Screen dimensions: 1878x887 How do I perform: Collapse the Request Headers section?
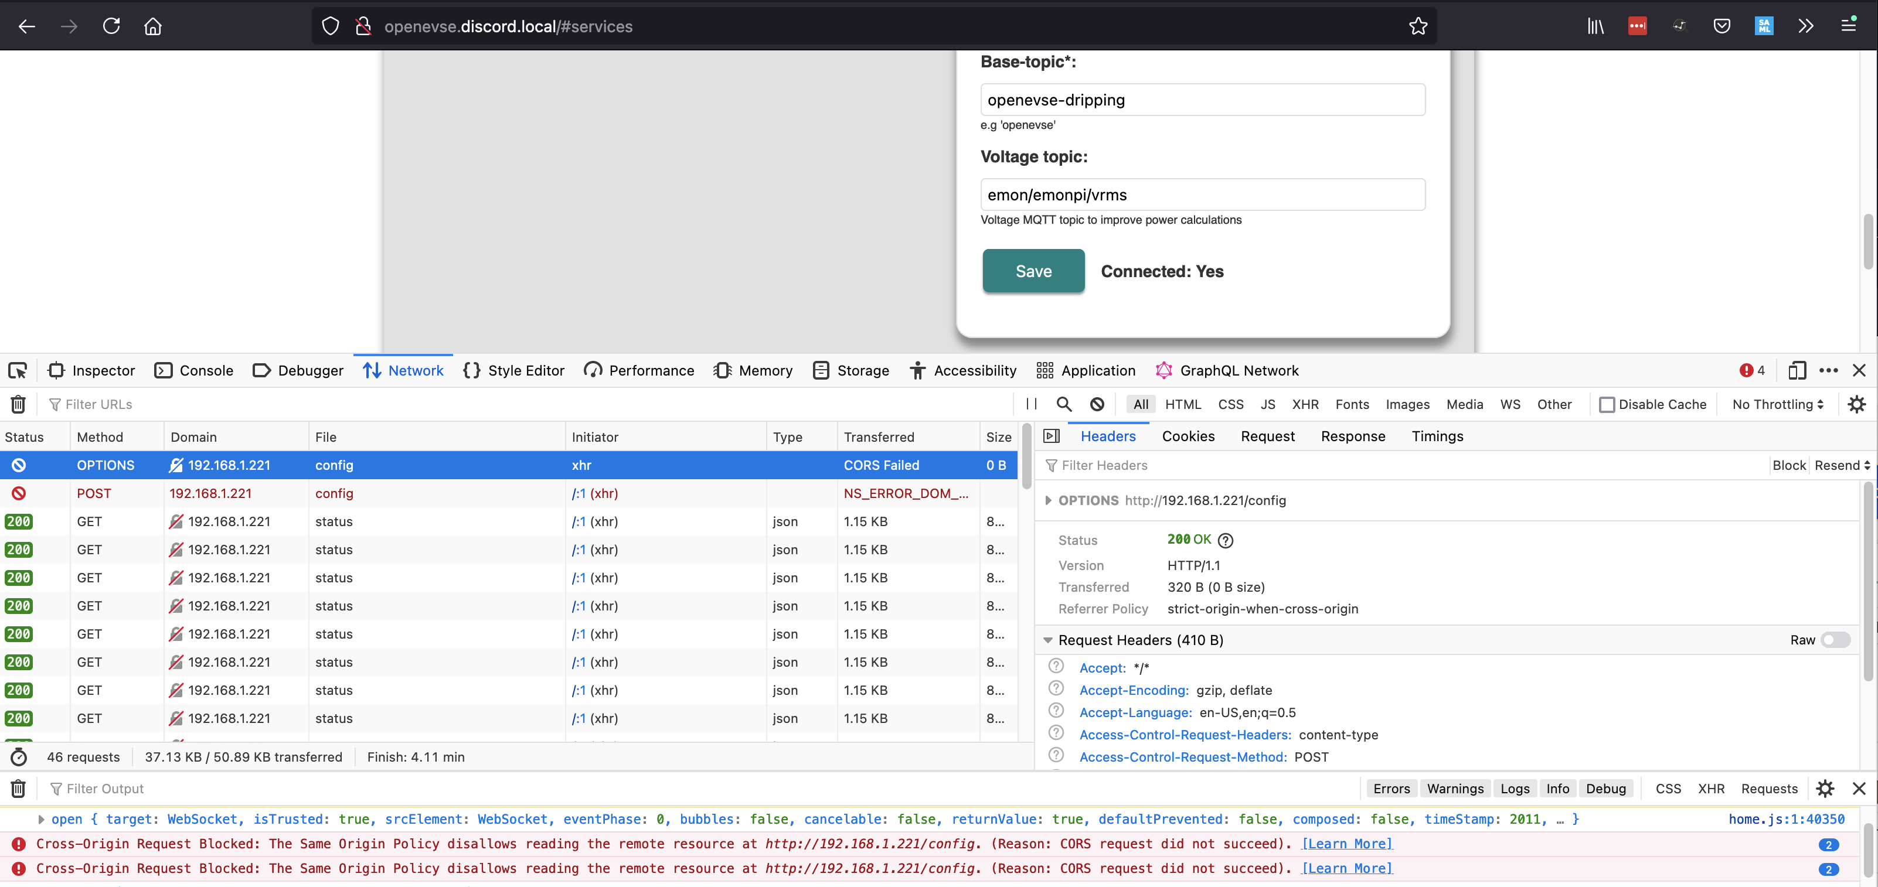point(1049,640)
